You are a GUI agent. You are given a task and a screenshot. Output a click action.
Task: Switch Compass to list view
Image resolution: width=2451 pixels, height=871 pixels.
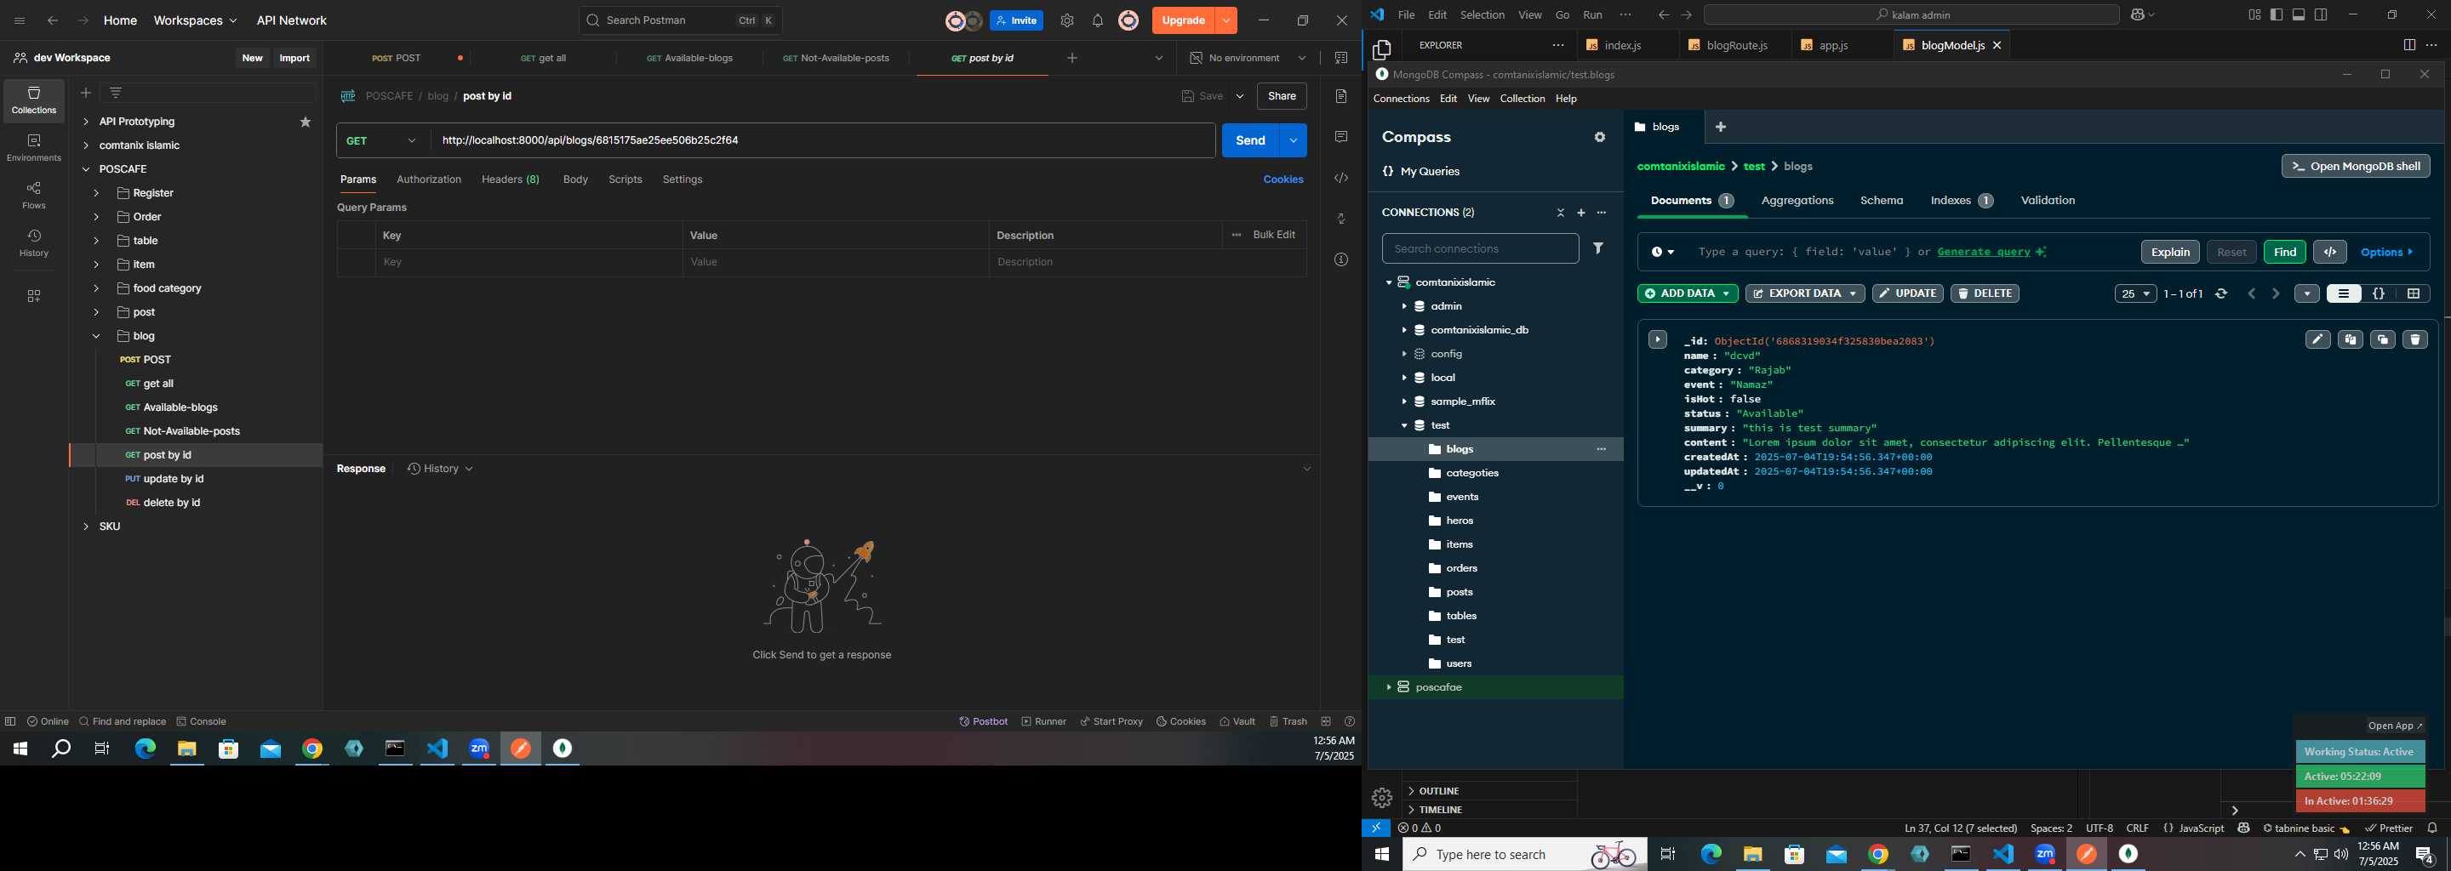click(2343, 293)
